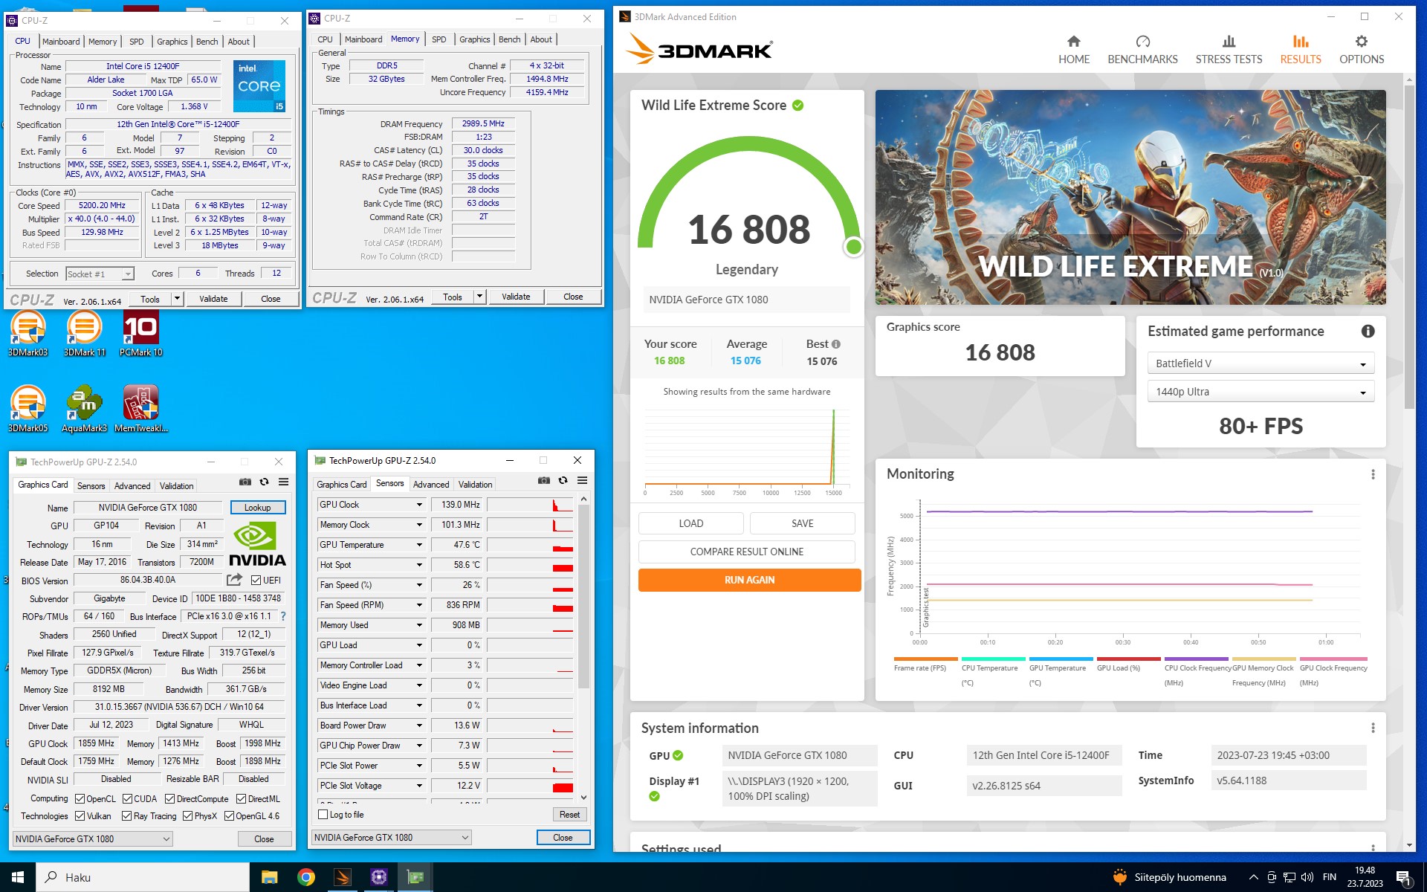Screen dimensions: 1427x892
Task: Open the 3DMark HOME section
Action: click(x=1073, y=50)
